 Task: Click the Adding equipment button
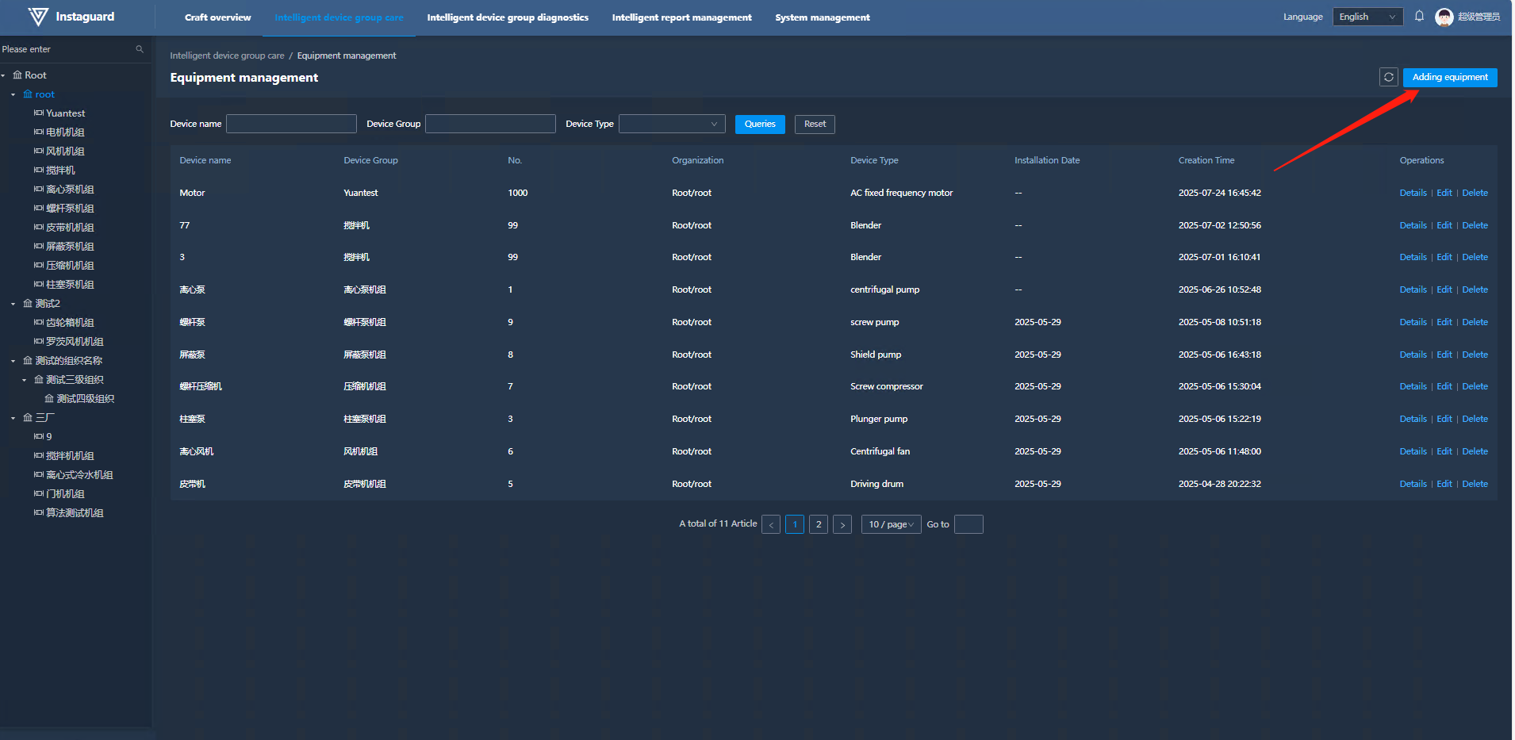coord(1450,77)
